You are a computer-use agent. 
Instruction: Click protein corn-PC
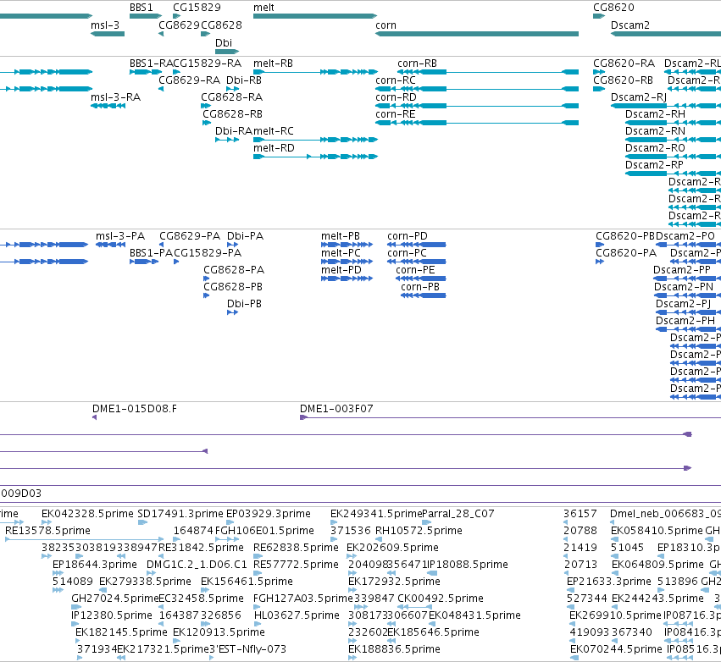407,253
